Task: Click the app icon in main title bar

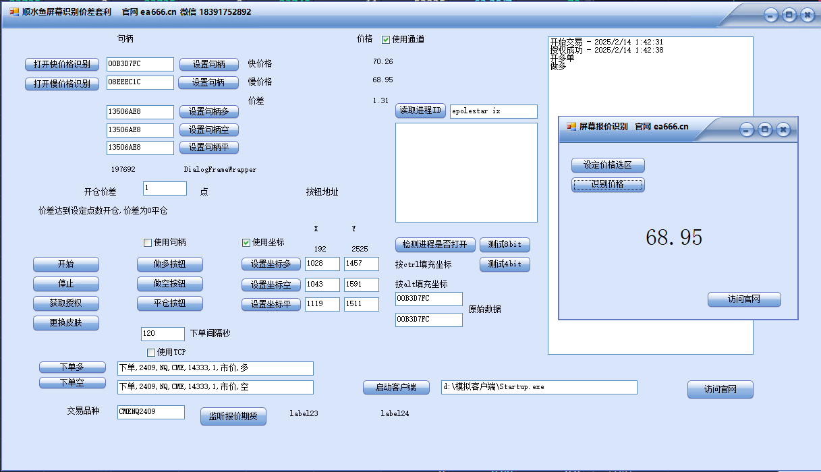Action: point(13,12)
